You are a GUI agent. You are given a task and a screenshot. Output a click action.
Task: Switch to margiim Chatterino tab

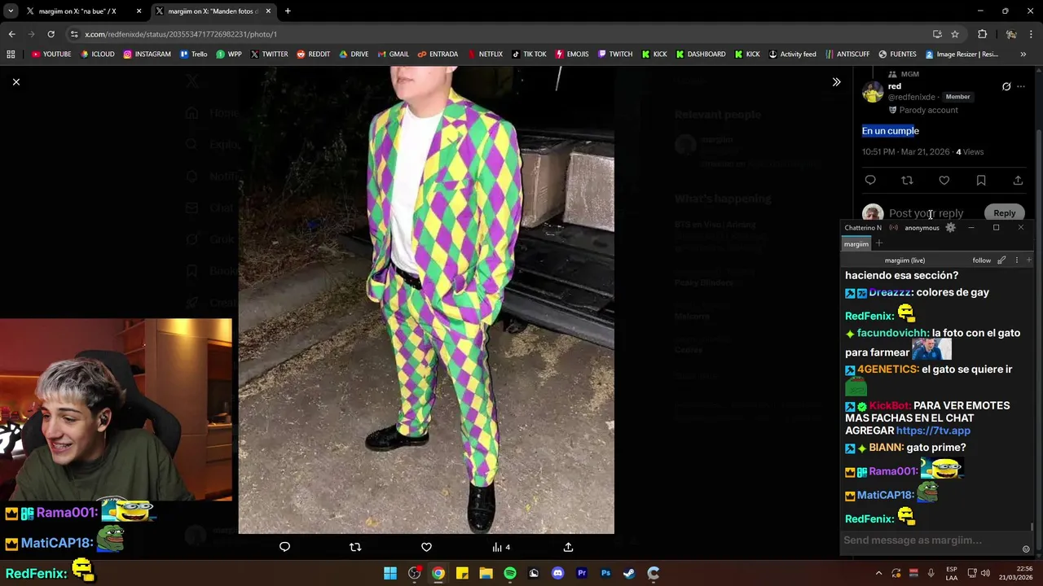[856, 244]
